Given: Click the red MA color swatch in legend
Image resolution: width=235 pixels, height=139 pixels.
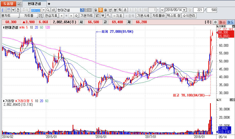Looking at the screenshot, I should 20,27.
